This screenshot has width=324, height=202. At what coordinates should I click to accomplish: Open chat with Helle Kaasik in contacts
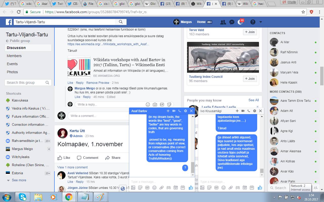[x=293, y=83]
